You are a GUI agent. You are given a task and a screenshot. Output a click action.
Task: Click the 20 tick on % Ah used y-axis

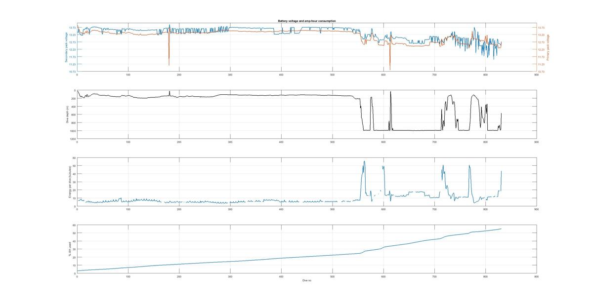click(74, 257)
